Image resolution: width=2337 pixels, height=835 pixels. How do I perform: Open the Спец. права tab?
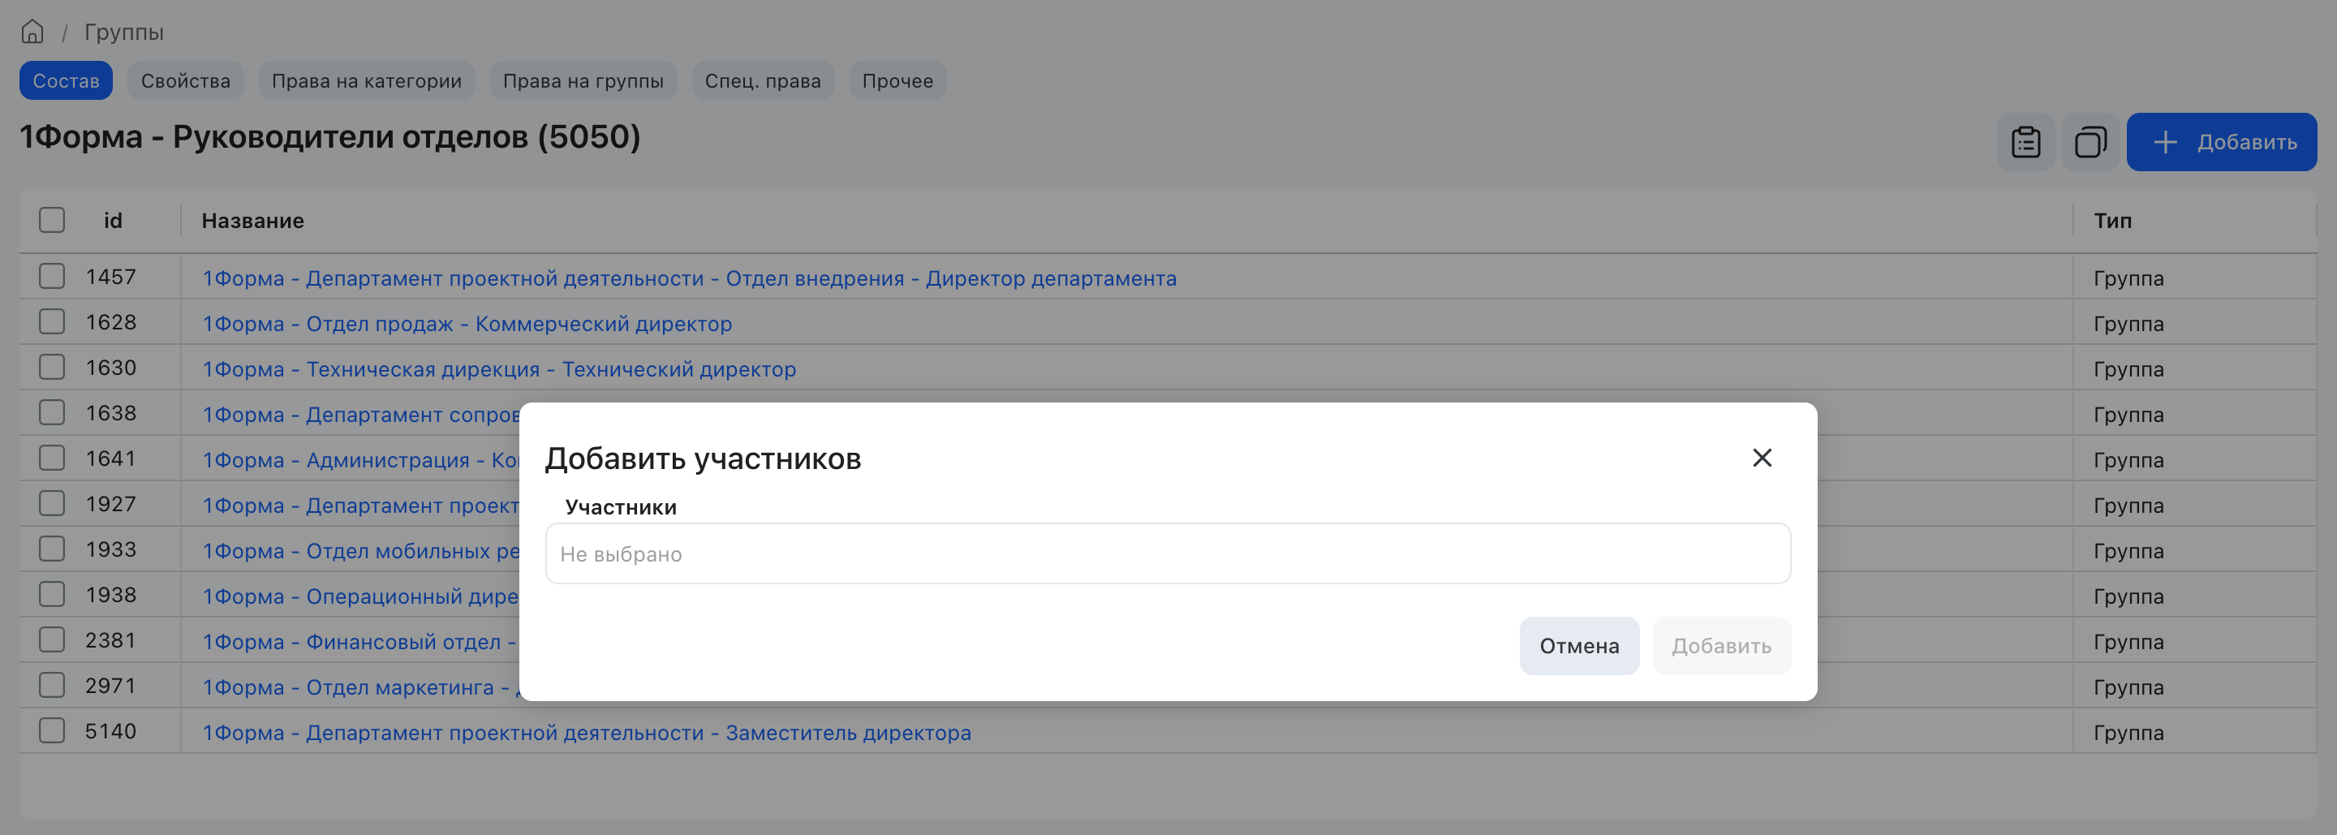tap(763, 81)
